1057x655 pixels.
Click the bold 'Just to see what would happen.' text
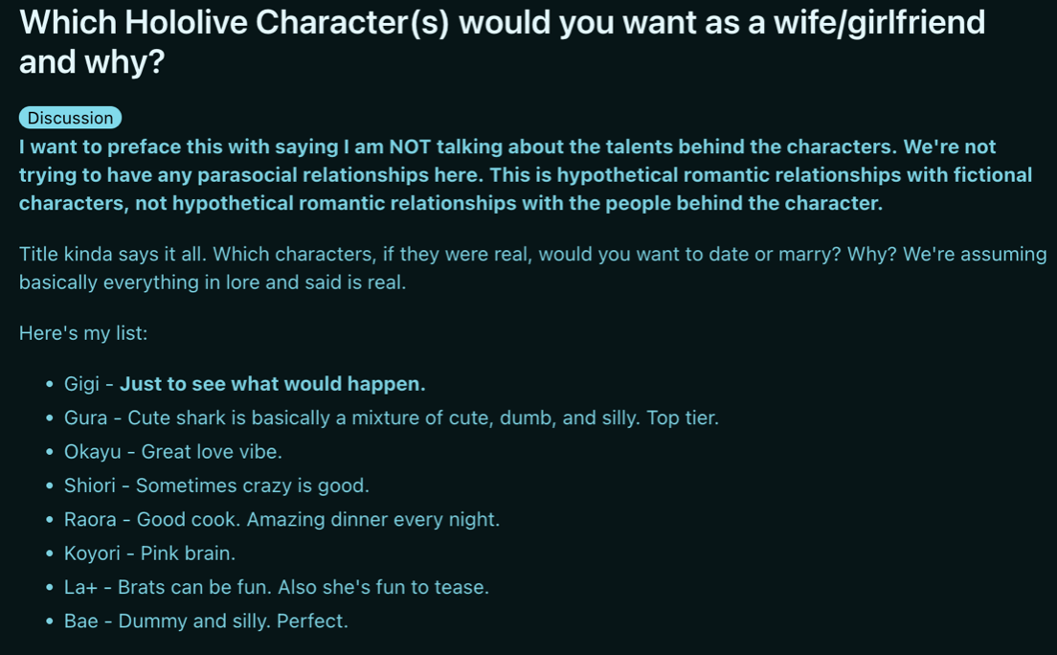point(272,384)
